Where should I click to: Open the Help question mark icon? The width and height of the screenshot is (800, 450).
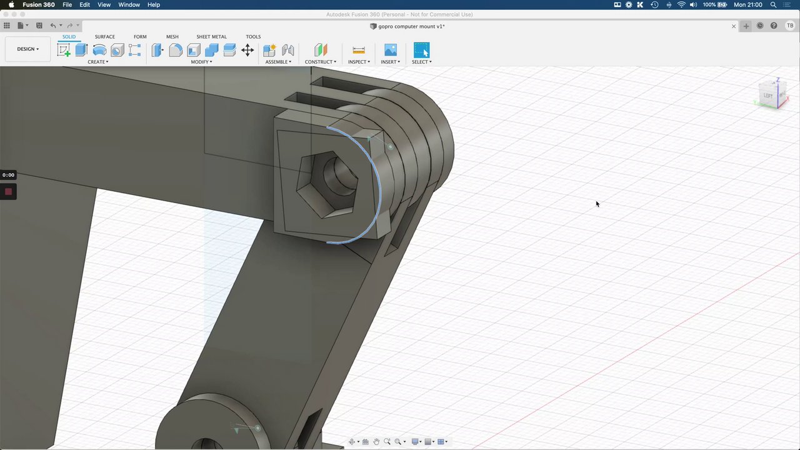[x=774, y=26]
